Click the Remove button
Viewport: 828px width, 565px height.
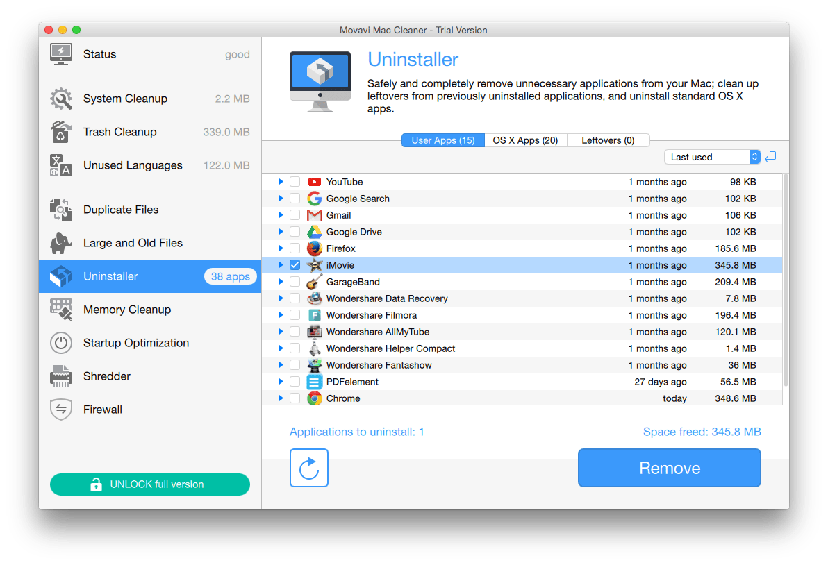click(x=669, y=468)
